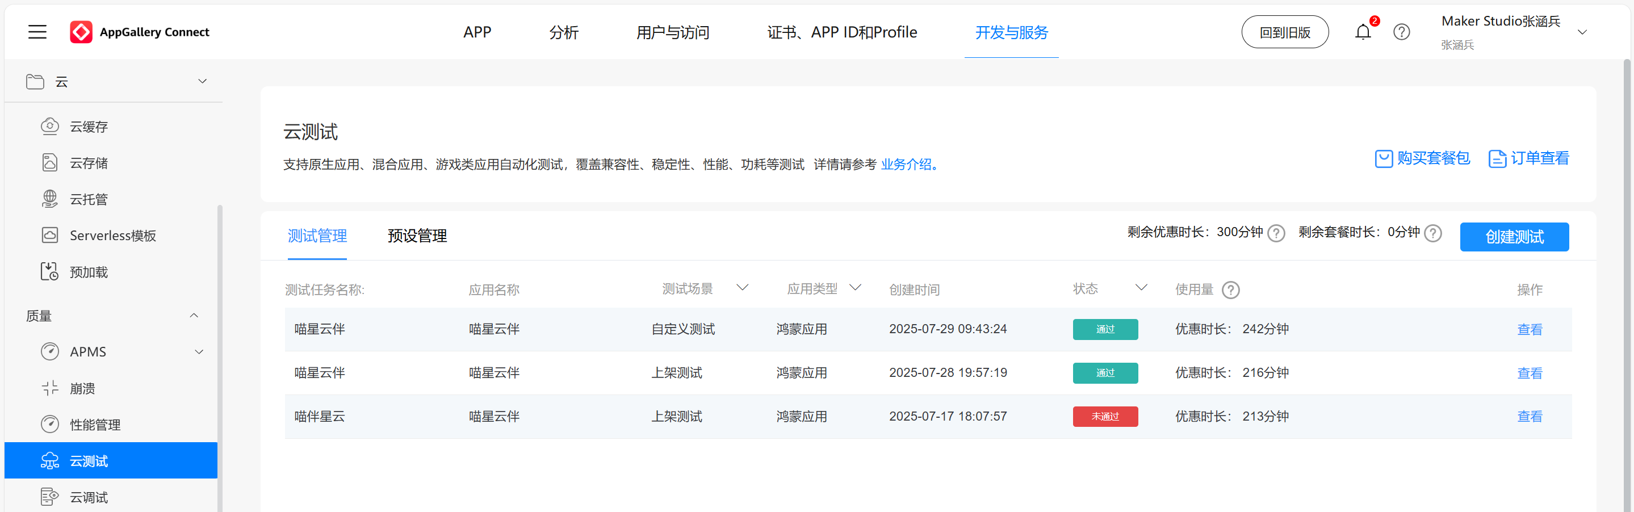Click the 未通过 status badge
Screen dimensions: 1634x512
1105,416
